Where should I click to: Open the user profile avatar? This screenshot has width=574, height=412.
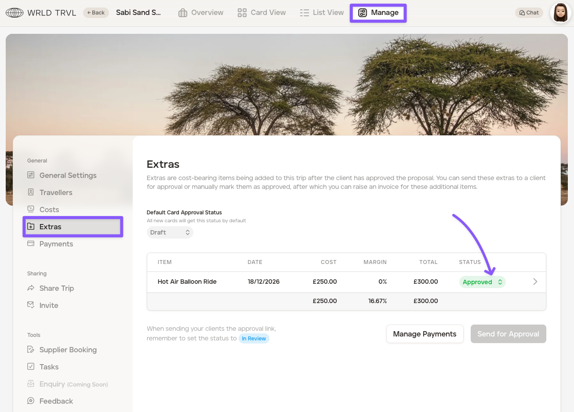[560, 13]
